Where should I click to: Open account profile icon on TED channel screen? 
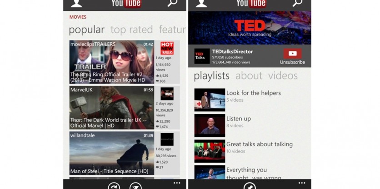201,4
